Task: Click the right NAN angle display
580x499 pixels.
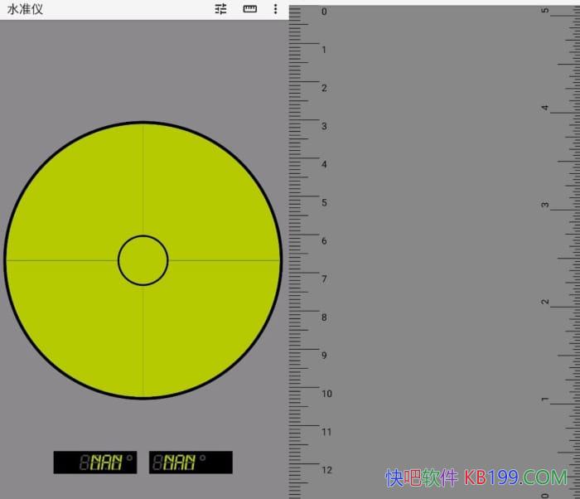Action: [191, 463]
